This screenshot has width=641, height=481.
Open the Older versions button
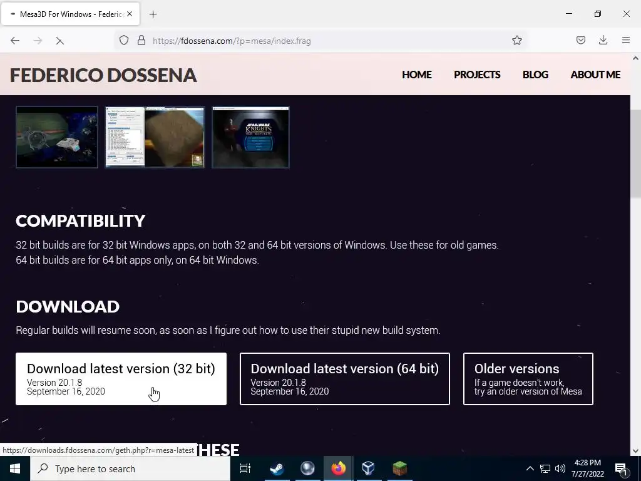point(528,379)
